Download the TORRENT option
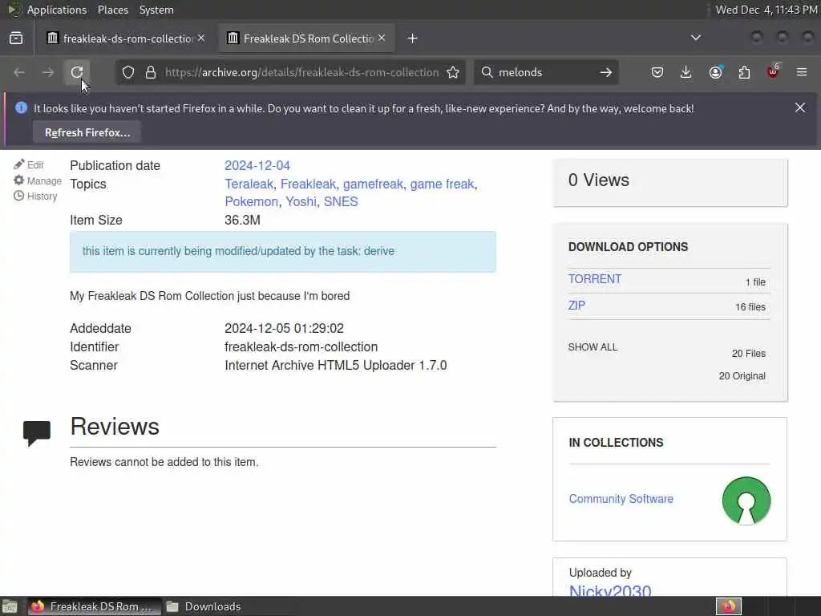 click(x=595, y=279)
